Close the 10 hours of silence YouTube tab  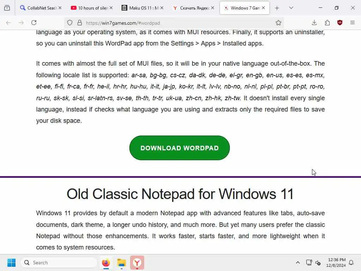111,8
